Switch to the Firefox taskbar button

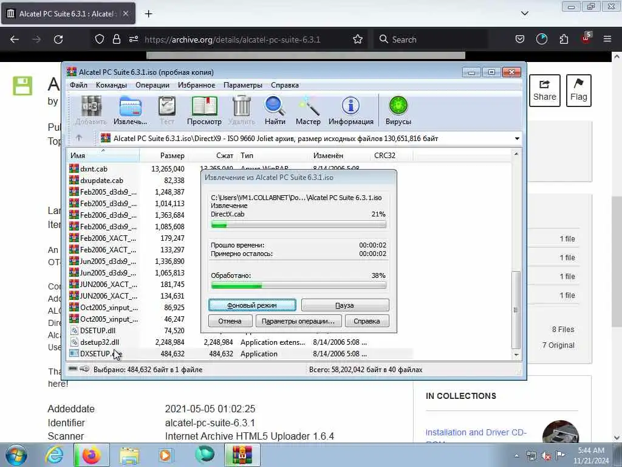point(91,455)
